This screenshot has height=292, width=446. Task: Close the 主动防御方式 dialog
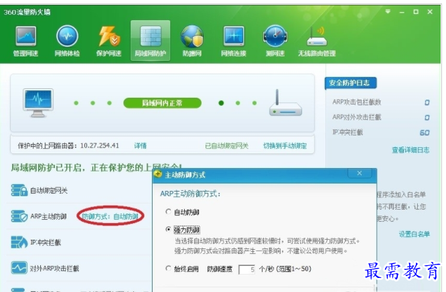pyautogui.click(x=360, y=173)
